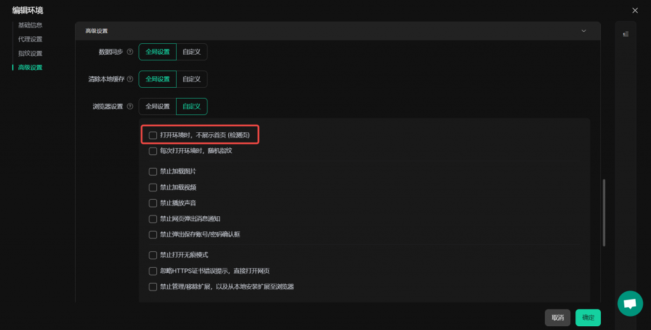Select 自定义 for 数据同步
The image size is (651, 330).
[191, 52]
